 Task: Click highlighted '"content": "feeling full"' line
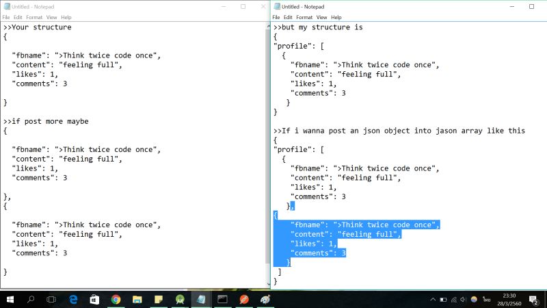[x=346, y=234]
